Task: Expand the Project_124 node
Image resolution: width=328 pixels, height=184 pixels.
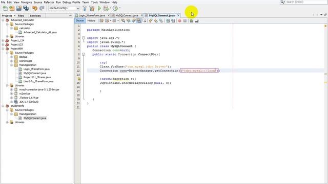Action: (x=3, y=40)
